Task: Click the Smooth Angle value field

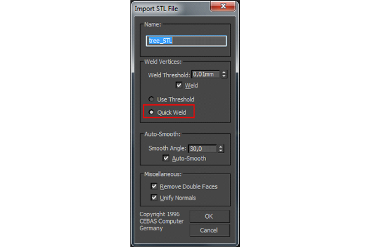Action: pos(202,149)
